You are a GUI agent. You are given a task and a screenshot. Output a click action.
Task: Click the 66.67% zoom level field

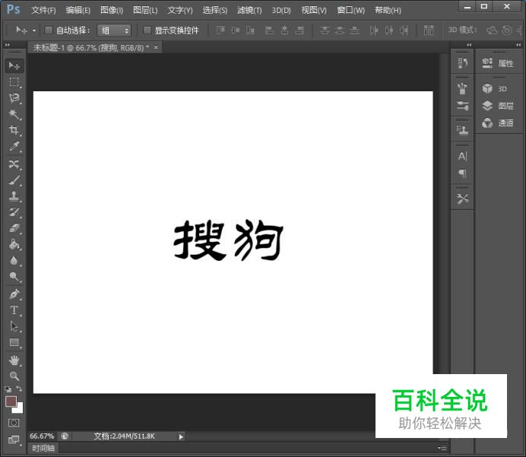pyautogui.click(x=42, y=436)
